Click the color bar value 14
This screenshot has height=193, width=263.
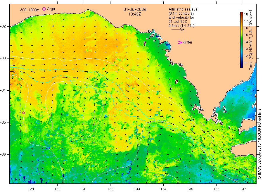246,42
